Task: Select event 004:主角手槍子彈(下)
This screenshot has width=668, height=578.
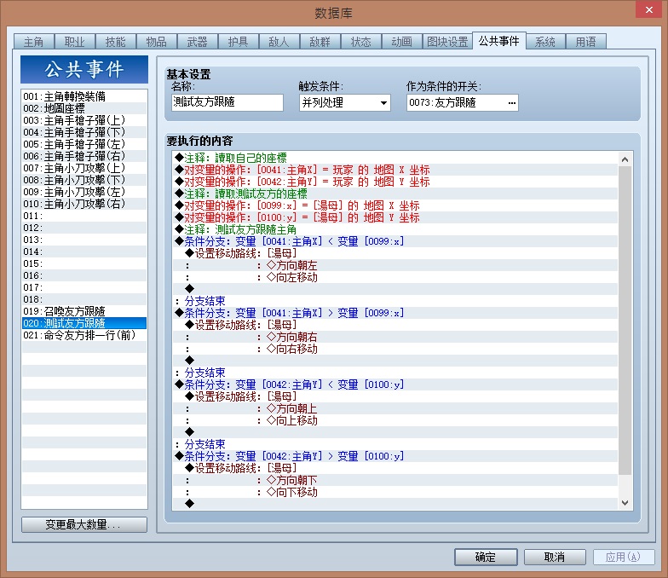Action: coord(83,132)
